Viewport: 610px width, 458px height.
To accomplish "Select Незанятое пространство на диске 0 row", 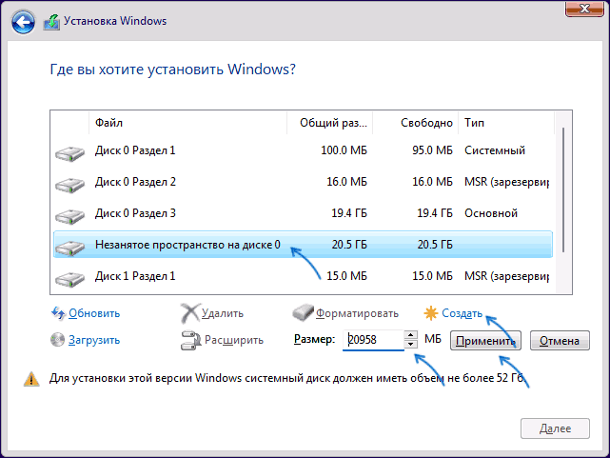I will pos(303,245).
